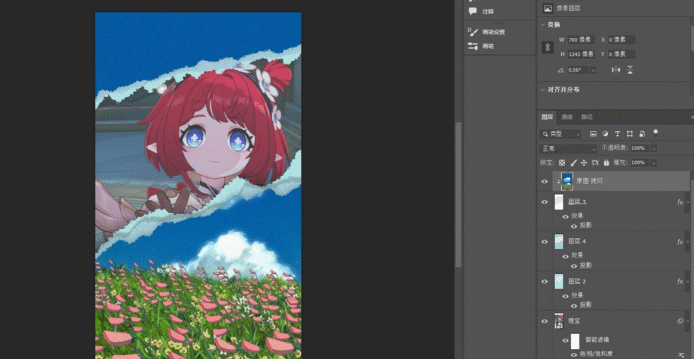This screenshot has height=359, width=694.
Task: Click the opacity 100% value field
Action: [x=640, y=148]
